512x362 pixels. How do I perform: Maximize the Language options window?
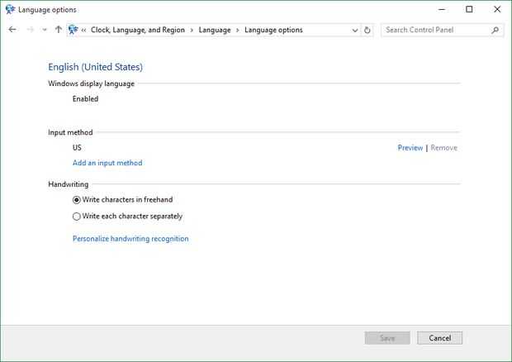469,9
